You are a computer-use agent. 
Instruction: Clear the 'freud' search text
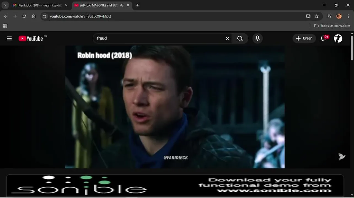pos(227,38)
